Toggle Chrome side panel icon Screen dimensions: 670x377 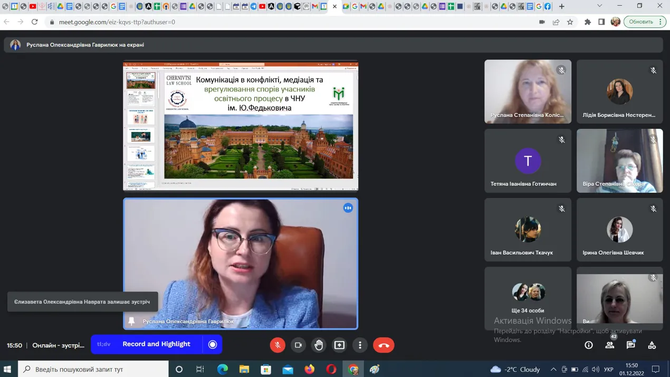tap(601, 22)
